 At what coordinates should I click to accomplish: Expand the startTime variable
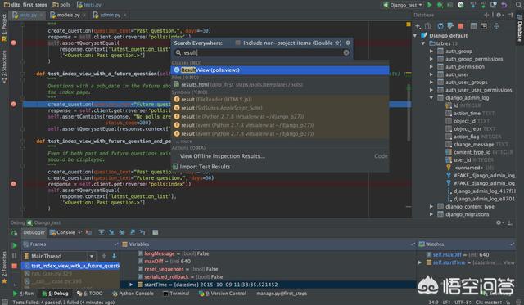[x=131, y=285]
